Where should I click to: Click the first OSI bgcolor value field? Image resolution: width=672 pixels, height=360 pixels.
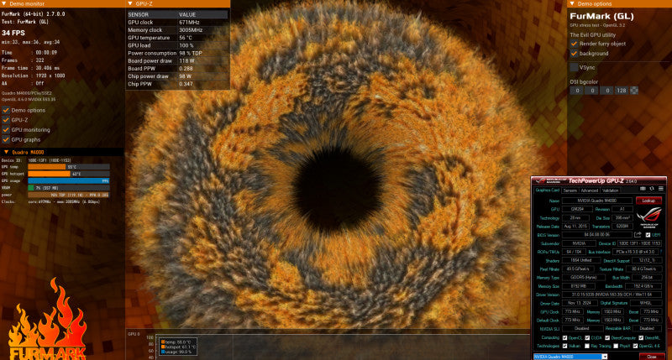tap(577, 91)
